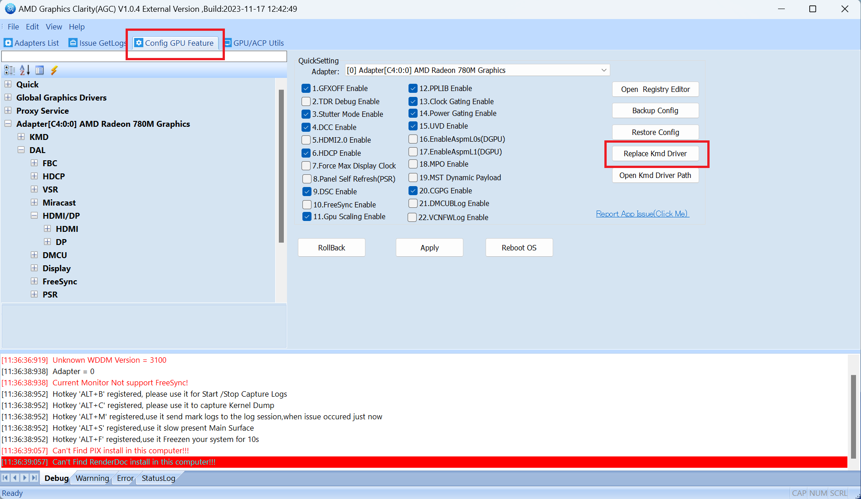The image size is (861, 499).
Task: Click the categorized view icon in property toolbar
Action: point(9,70)
